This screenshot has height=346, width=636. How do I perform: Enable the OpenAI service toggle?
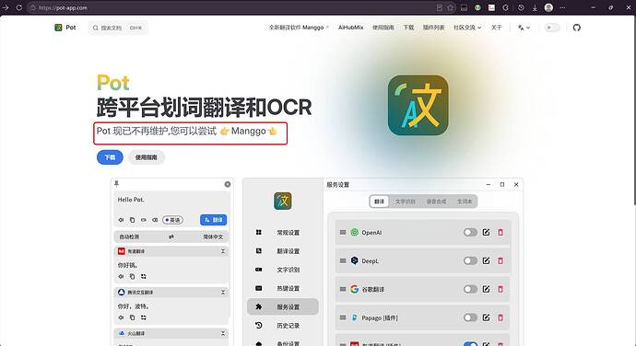[x=470, y=232]
